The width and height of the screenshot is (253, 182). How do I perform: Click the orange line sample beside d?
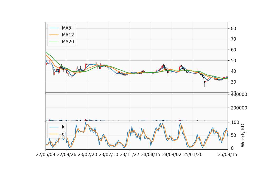tap(54, 134)
